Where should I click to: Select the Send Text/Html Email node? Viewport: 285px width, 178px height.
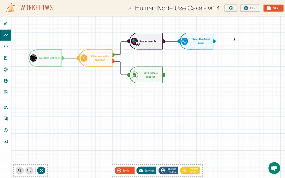click(197, 41)
